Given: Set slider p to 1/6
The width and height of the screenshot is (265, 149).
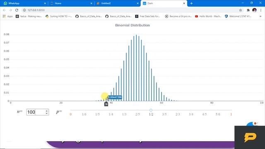Looking at the screenshot, I should (84, 114).
